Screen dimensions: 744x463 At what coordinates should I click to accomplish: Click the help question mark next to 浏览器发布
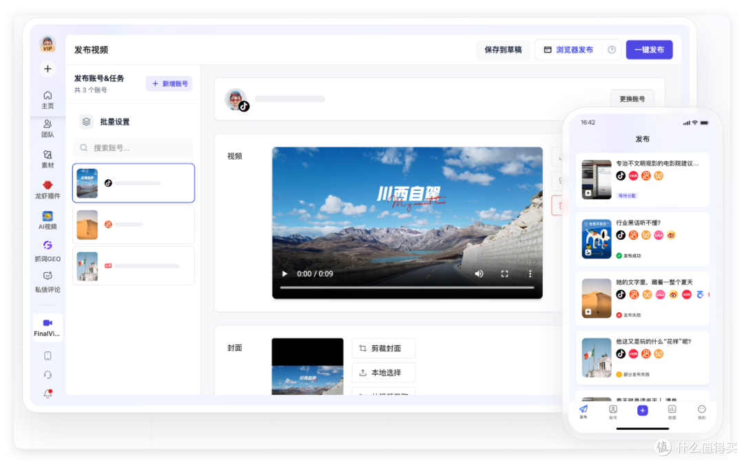point(612,50)
